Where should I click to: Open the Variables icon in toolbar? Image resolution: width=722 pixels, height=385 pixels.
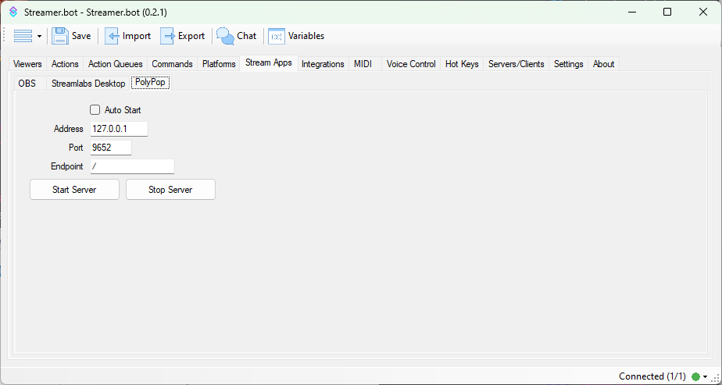point(277,36)
